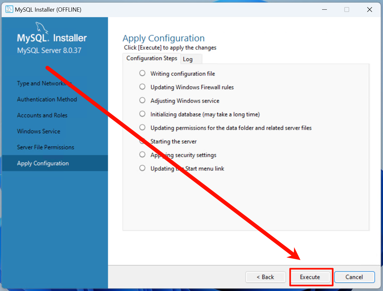Click the 'Writing configuration file' text
The height and width of the screenshot is (291, 383).
tap(183, 74)
